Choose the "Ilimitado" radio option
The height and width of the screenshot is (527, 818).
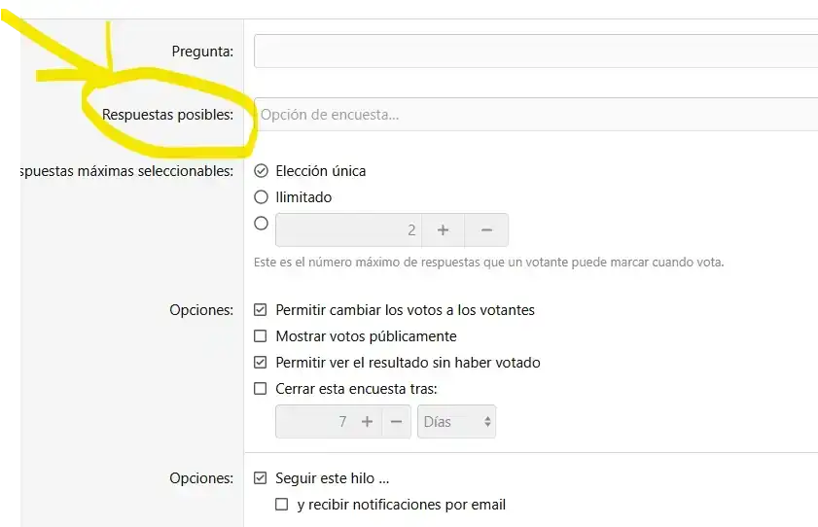point(261,197)
